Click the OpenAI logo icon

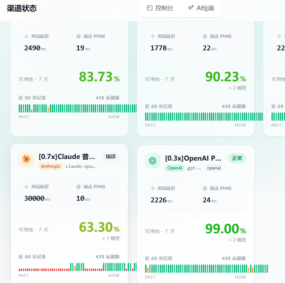(152, 161)
